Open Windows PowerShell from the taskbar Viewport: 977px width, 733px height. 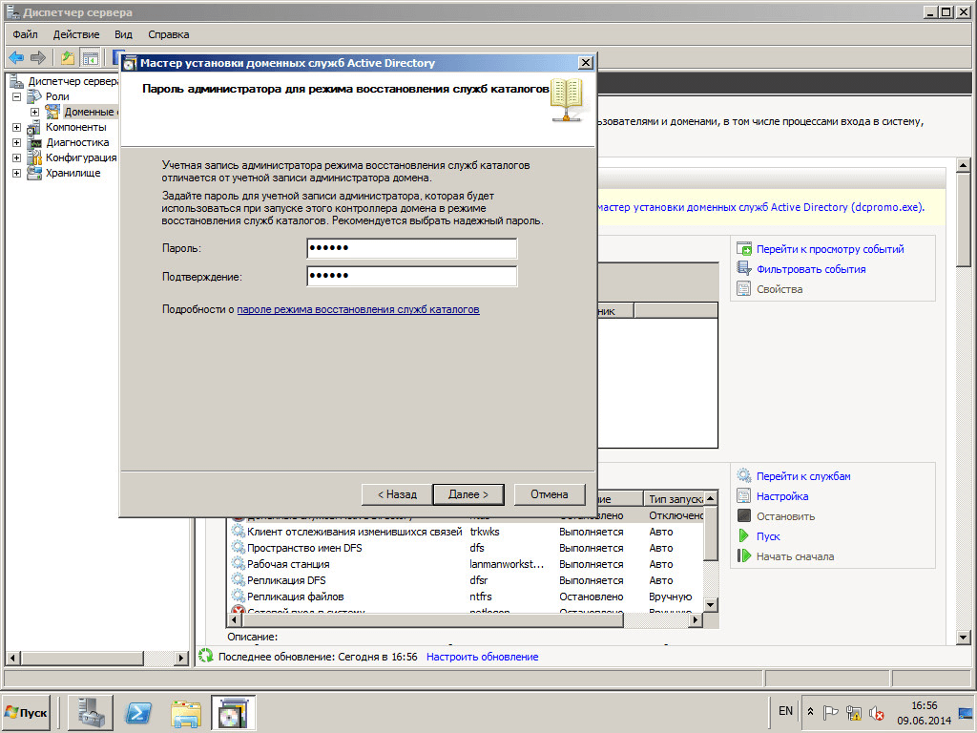pyautogui.click(x=139, y=712)
